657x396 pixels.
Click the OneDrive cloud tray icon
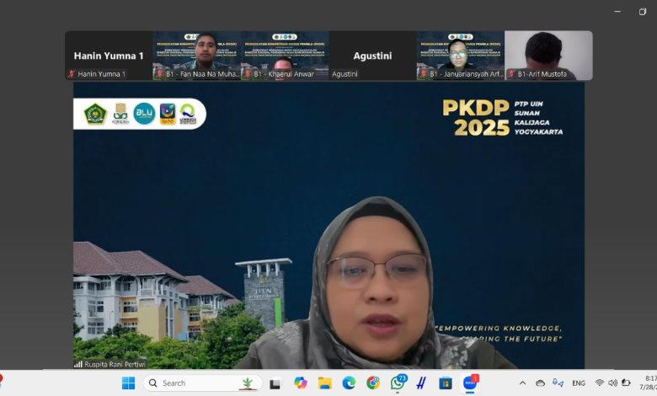click(540, 383)
